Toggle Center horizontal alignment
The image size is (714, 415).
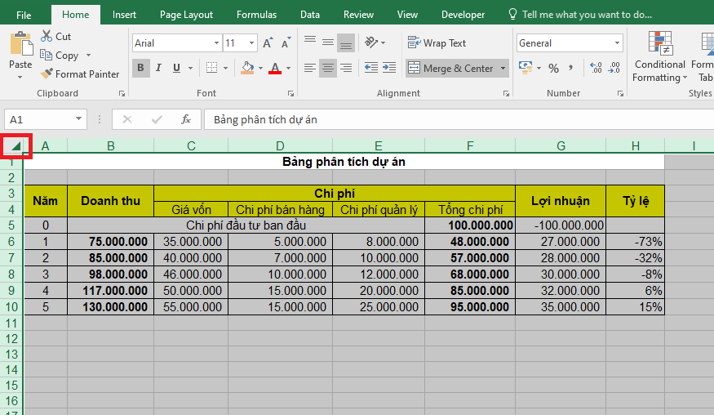pyautogui.click(x=328, y=68)
